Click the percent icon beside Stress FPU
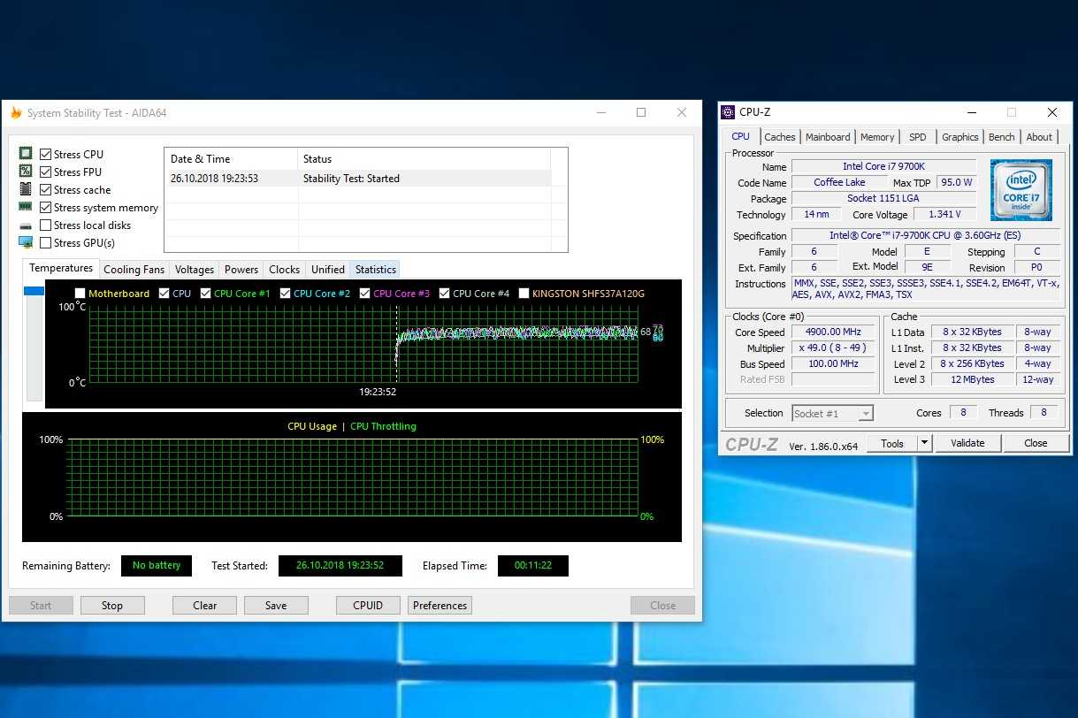The image size is (1078, 718). click(26, 172)
